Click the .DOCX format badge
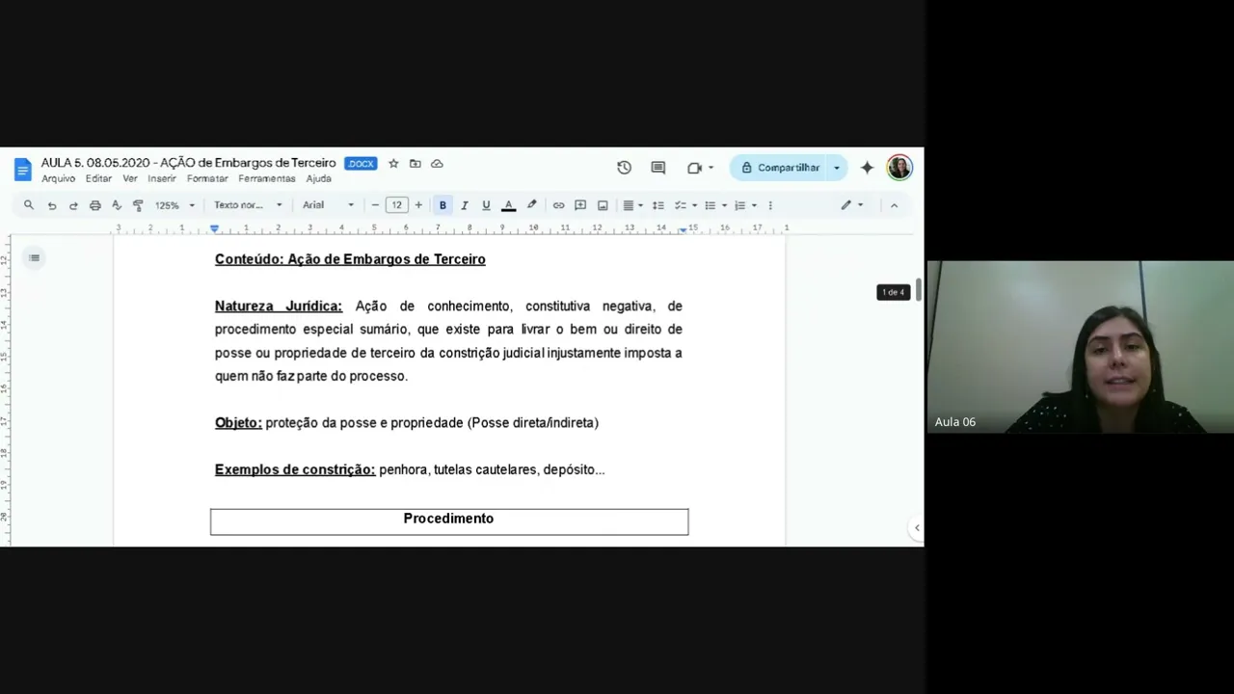The image size is (1234, 694). pyautogui.click(x=361, y=164)
